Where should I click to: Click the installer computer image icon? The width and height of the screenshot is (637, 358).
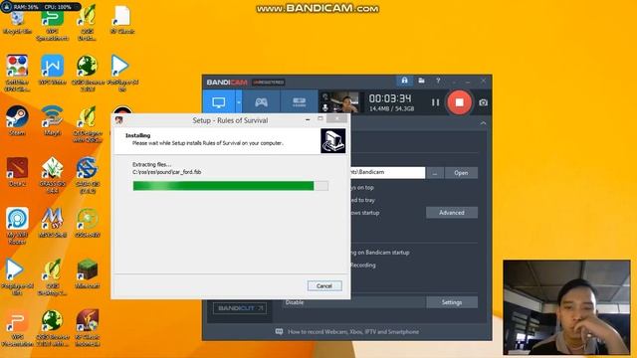pos(333,141)
